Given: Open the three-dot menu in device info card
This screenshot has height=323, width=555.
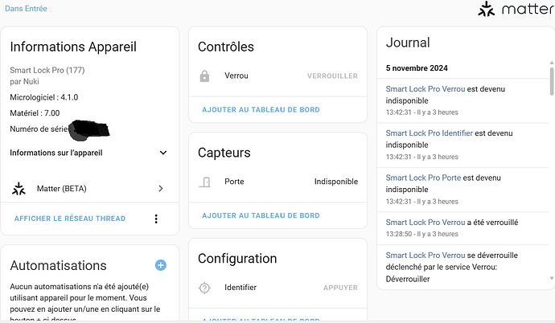Looking at the screenshot, I should click(x=156, y=219).
